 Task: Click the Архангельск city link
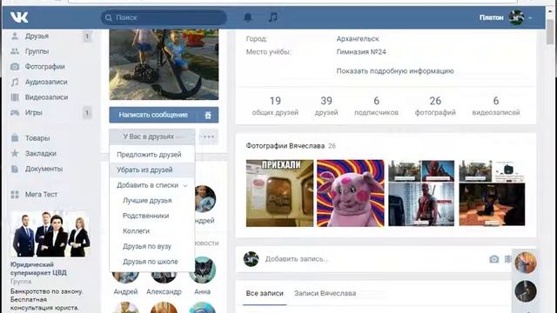click(x=358, y=38)
